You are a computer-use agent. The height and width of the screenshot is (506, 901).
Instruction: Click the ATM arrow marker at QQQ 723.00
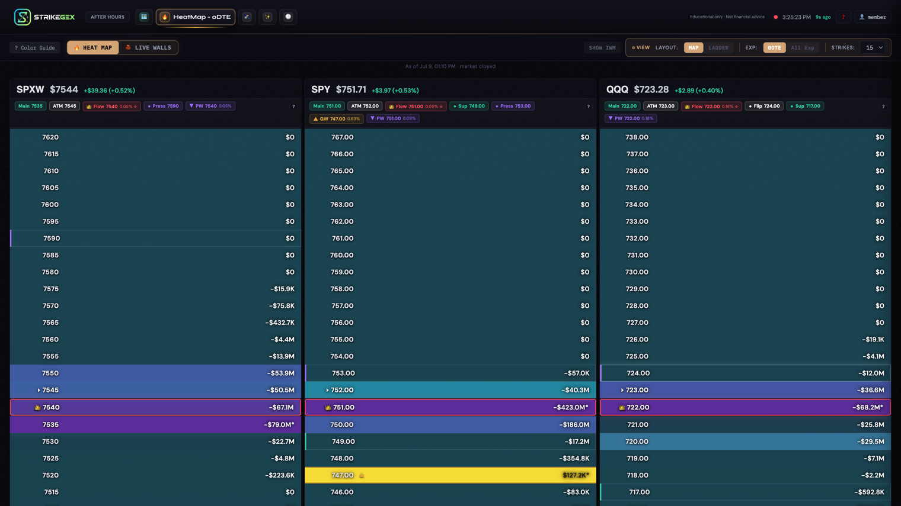coord(622,391)
